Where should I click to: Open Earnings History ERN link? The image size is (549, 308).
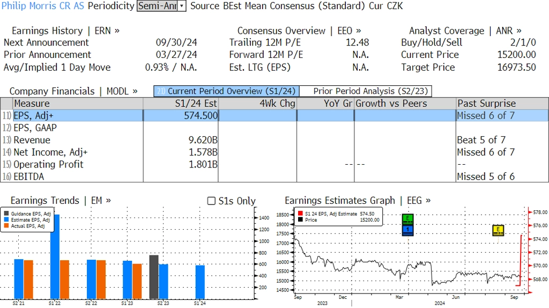65,31
